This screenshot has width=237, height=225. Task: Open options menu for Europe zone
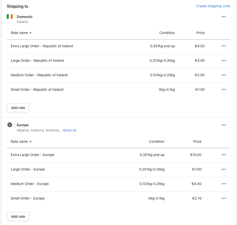(224, 125)
